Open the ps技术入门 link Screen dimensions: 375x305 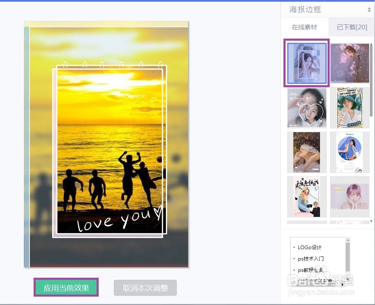[310, 259]
